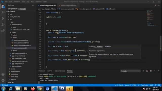The image size is (162, 91).
Task: Open authentication.module.ts file
Action: coord(21,30)
